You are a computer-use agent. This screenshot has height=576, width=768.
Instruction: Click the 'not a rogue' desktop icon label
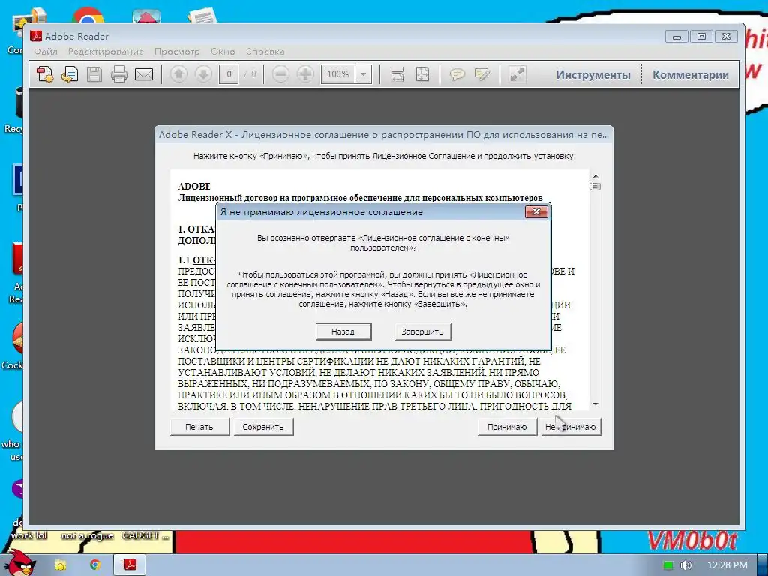click(x=87, y=535)
